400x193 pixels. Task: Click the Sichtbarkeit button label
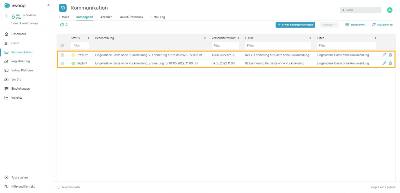tap(358, 25)
